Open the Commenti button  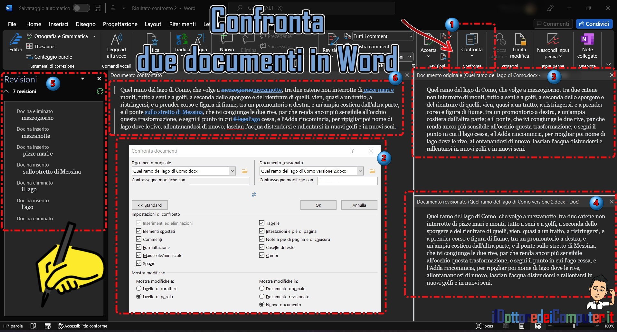pyautogui.click(x=553, y=24)
